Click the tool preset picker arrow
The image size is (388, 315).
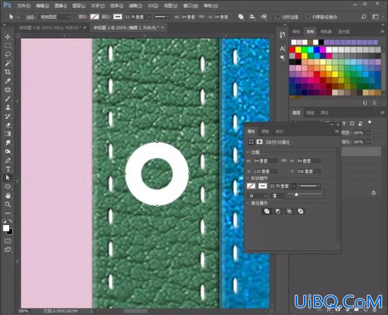click(18, 17)
